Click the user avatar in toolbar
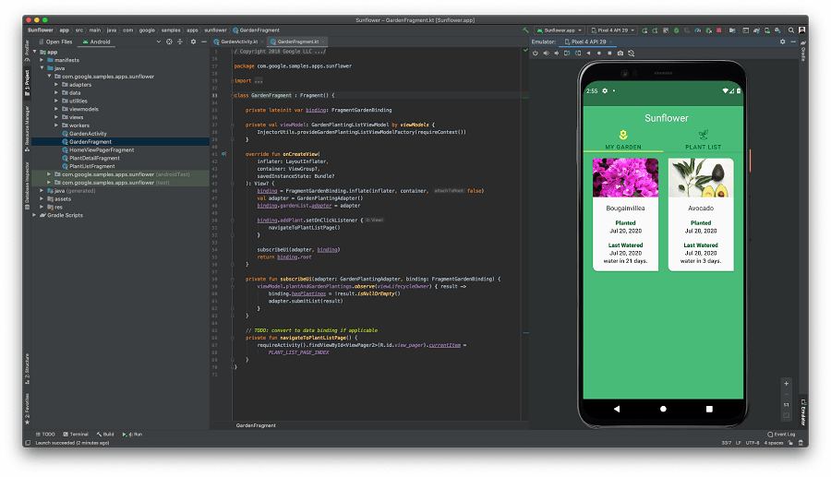The width and height of the screenshot is (831, 477). (x=802, y=30)
